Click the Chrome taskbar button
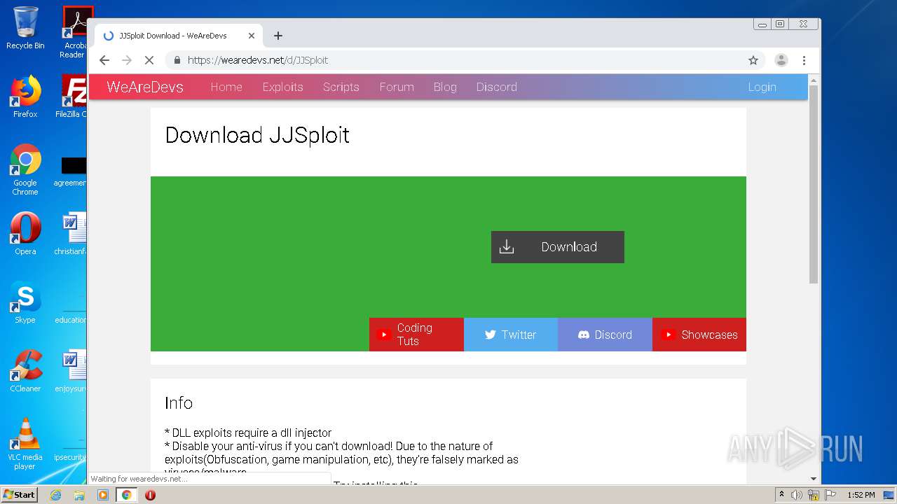897x504 pixels. point(127,495)
